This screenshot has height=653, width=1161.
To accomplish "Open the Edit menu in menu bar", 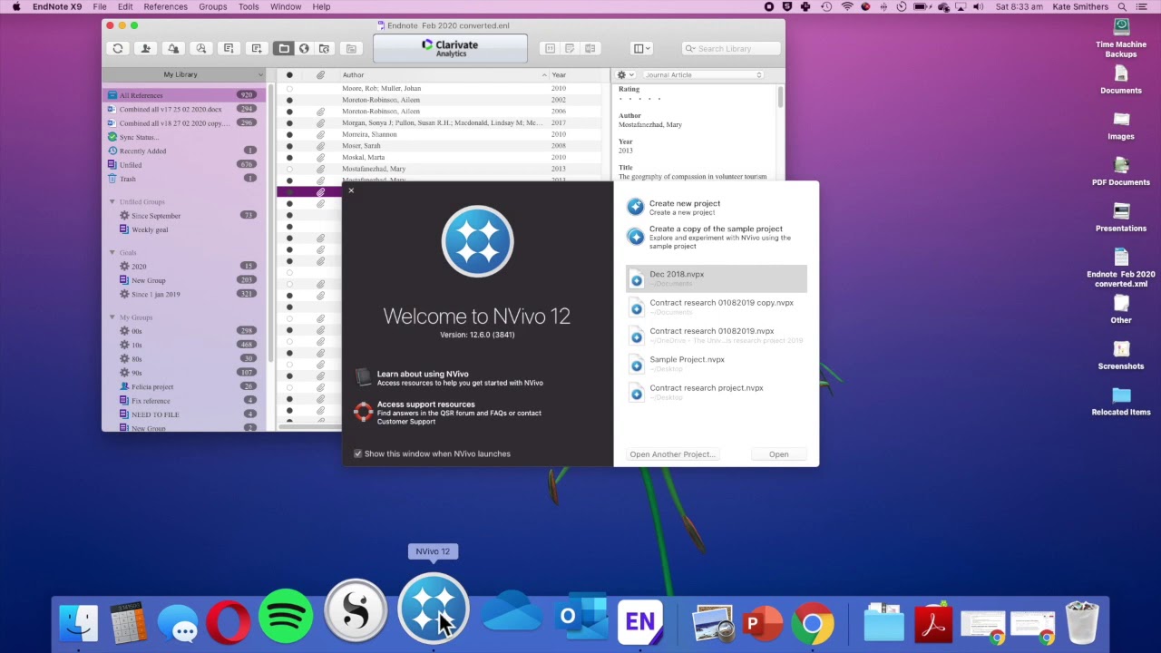I will 125,7.
